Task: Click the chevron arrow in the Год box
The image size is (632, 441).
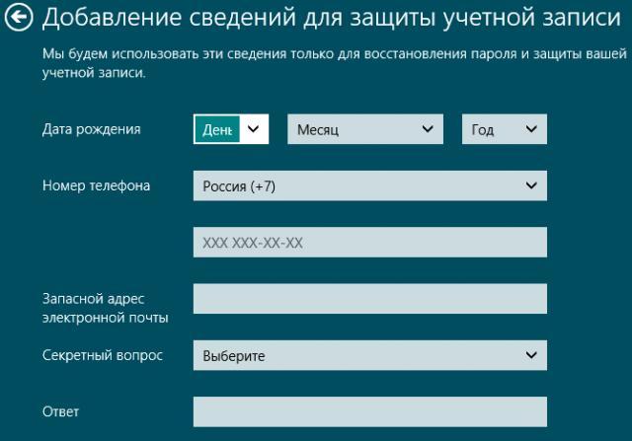Action: click(x=531, y=129)
